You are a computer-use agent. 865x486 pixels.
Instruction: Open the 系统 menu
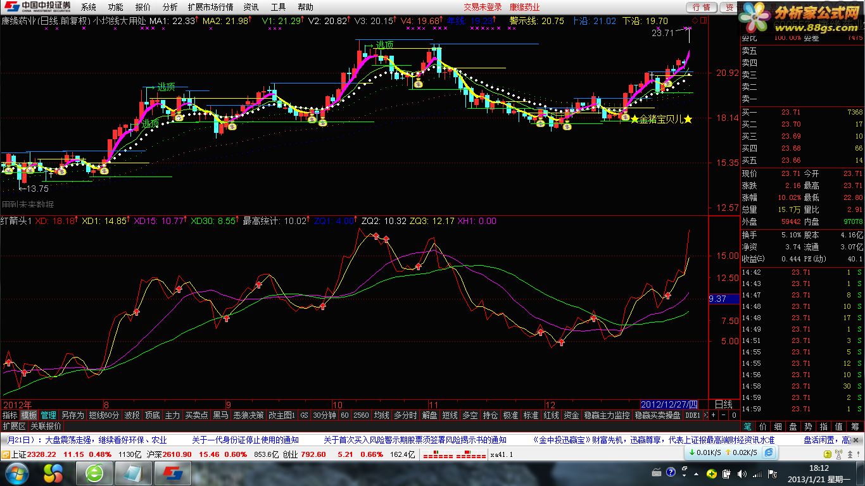(x=89, y=7)
